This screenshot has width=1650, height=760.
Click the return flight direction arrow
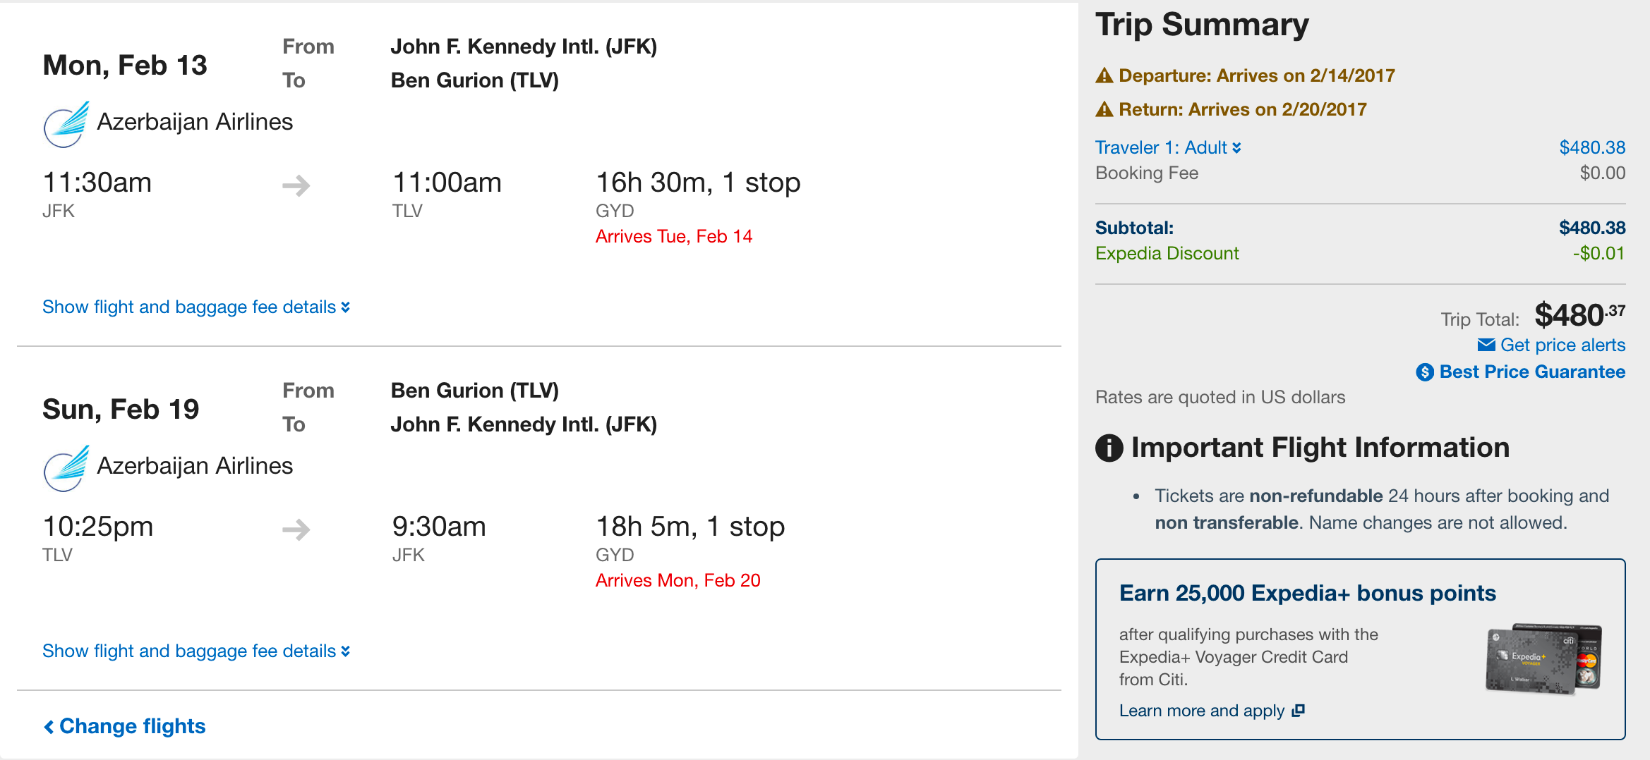point(296,529)
